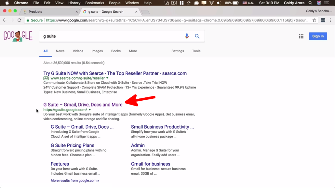Open the Window menu
Screen dimensions: 335x188
point(132,3)
